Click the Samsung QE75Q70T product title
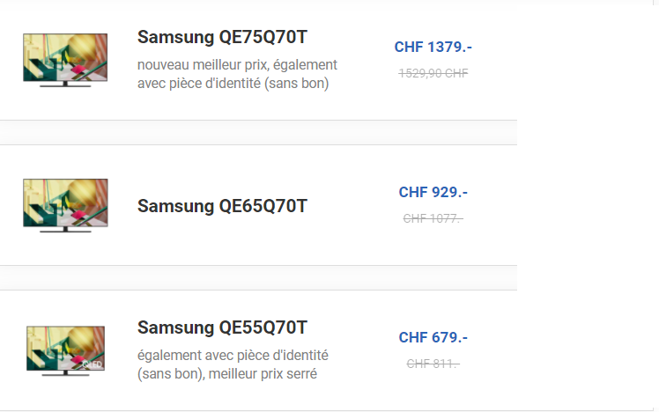The height and width of the screenshot is (412, 659). 222,37
